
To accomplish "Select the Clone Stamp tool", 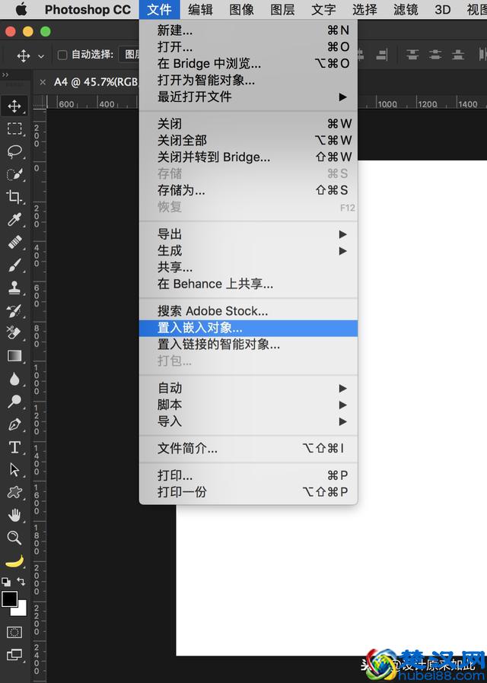I will tap(14, 287).
